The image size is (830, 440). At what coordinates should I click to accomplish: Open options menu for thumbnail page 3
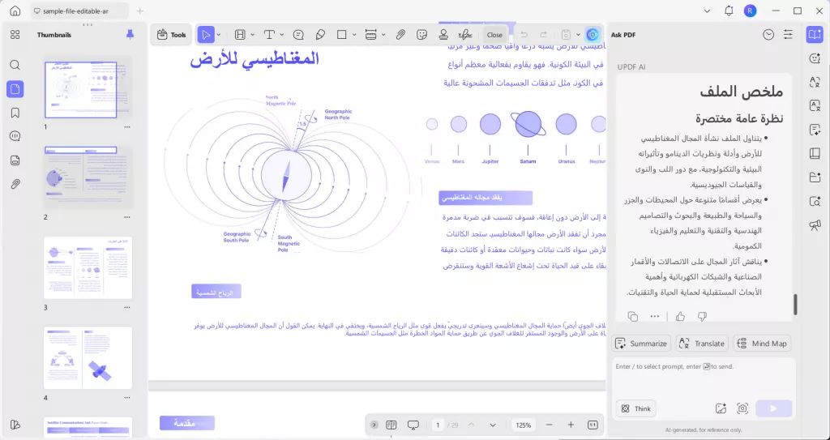(x=127, y=308)
